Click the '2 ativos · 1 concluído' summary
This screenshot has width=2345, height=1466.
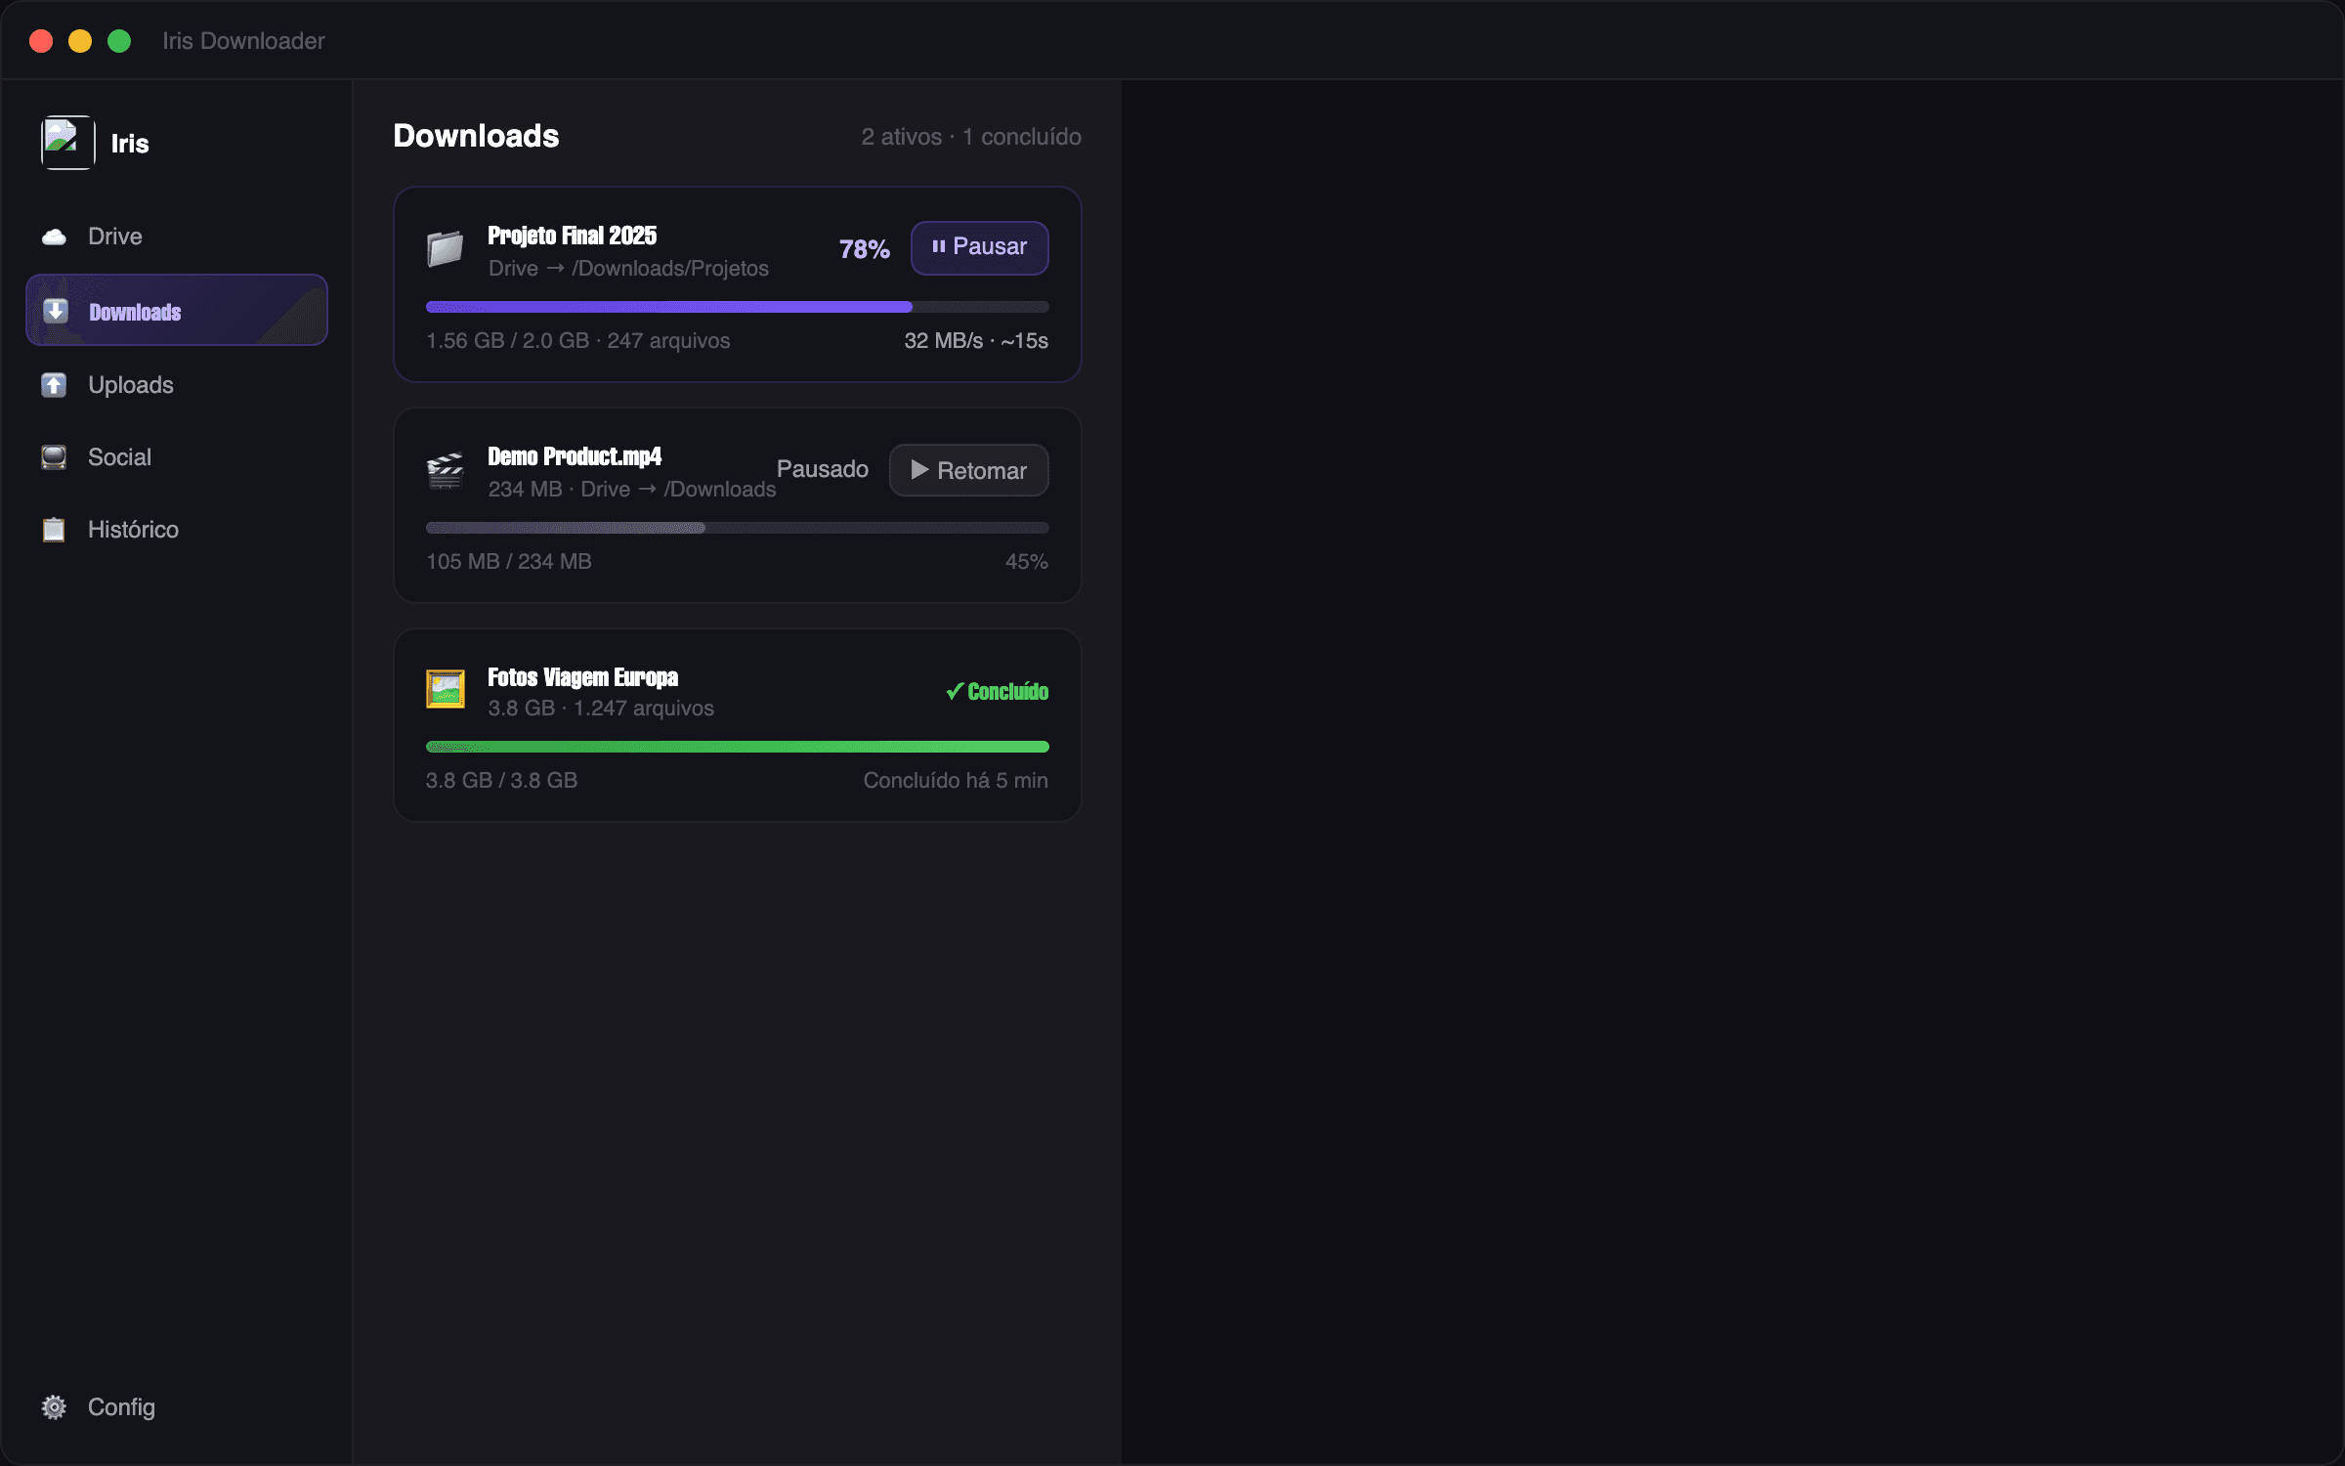pos(971,137)
